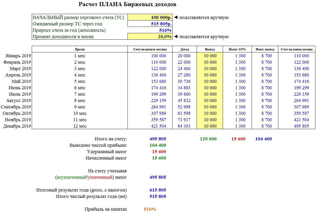The image size is (318, 214).
Task: Click the "Вывод" column header
Action: 210,49
